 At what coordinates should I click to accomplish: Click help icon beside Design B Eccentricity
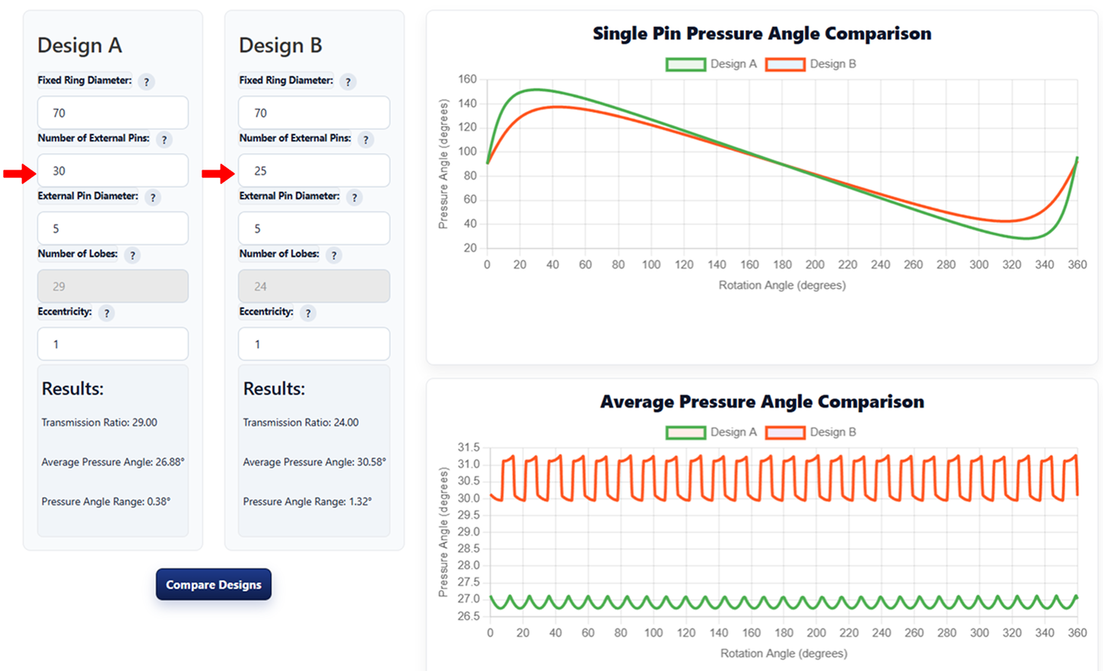[x=308, y=313]
